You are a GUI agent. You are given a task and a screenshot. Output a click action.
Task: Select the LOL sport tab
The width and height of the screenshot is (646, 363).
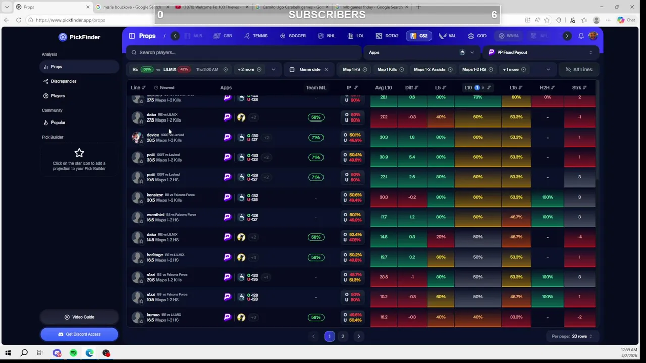355,36
